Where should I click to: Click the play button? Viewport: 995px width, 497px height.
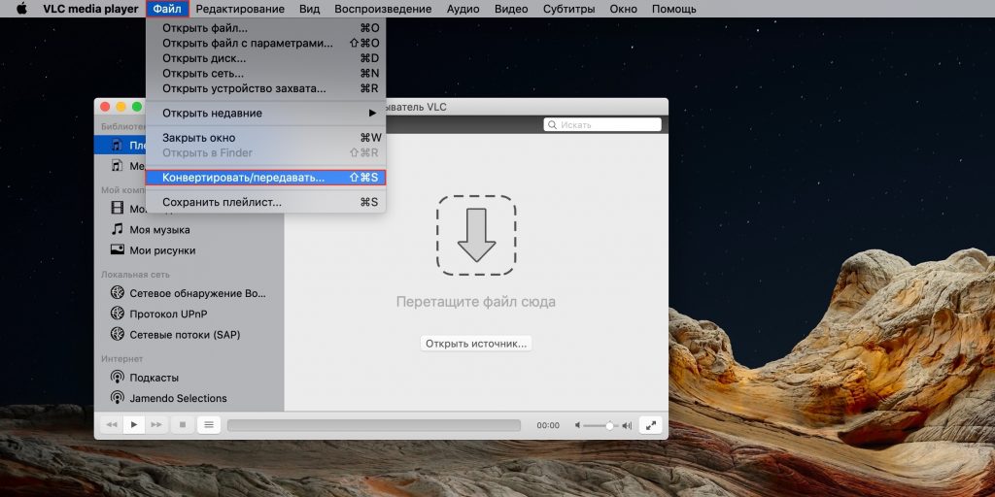(x=133, y=425)
